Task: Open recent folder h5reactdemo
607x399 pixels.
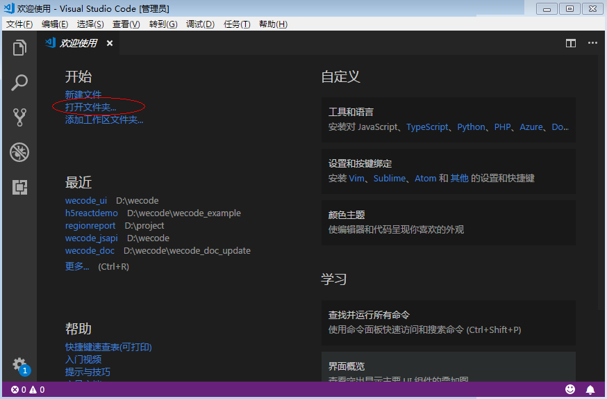Action: [92, 213]
